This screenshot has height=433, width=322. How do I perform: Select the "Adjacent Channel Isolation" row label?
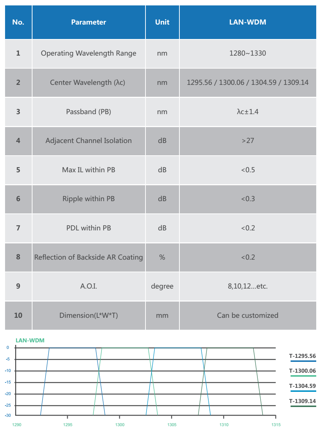[x=88, y=140]
